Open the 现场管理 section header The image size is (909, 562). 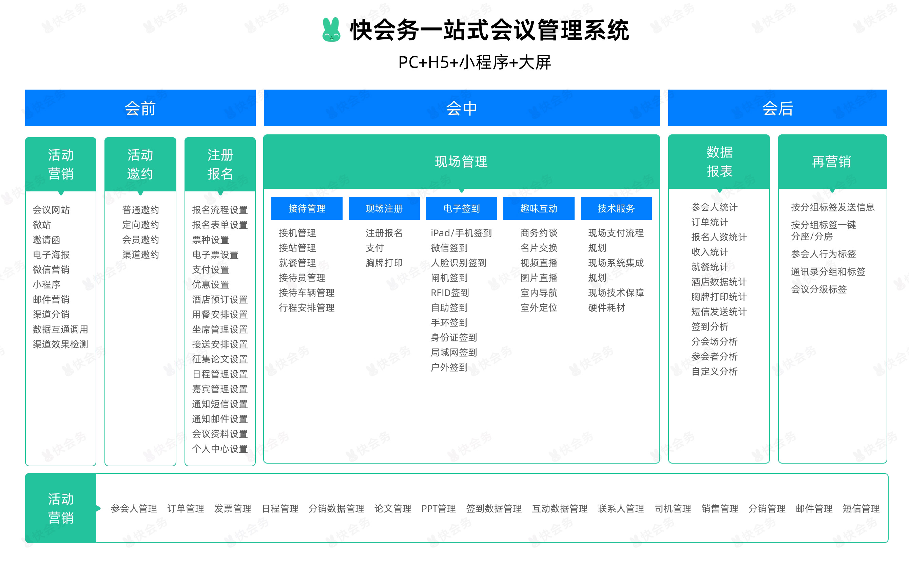pyautogui.click(x=461, y=162)
